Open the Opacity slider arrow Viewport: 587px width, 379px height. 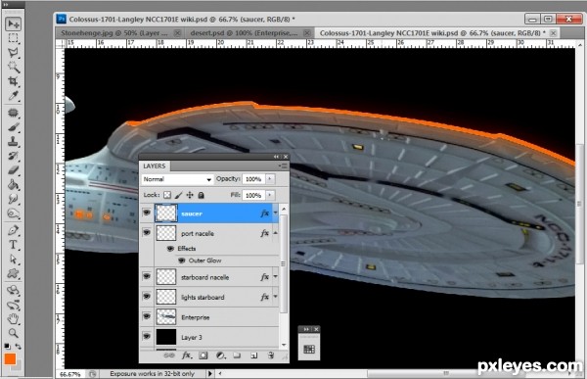click(270, 179)
